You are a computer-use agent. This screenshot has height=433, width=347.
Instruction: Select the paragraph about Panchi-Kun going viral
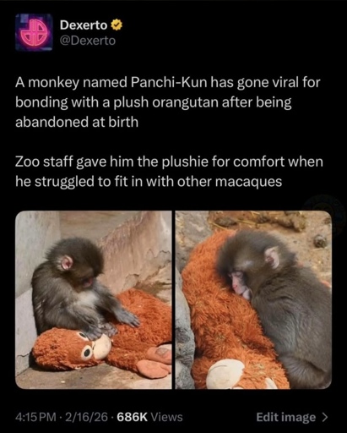click(x=168, y=102)
